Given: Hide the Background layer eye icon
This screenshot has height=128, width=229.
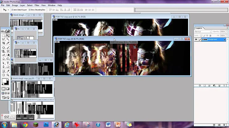Looking at the screenshot, I should (x=196, y=39).
